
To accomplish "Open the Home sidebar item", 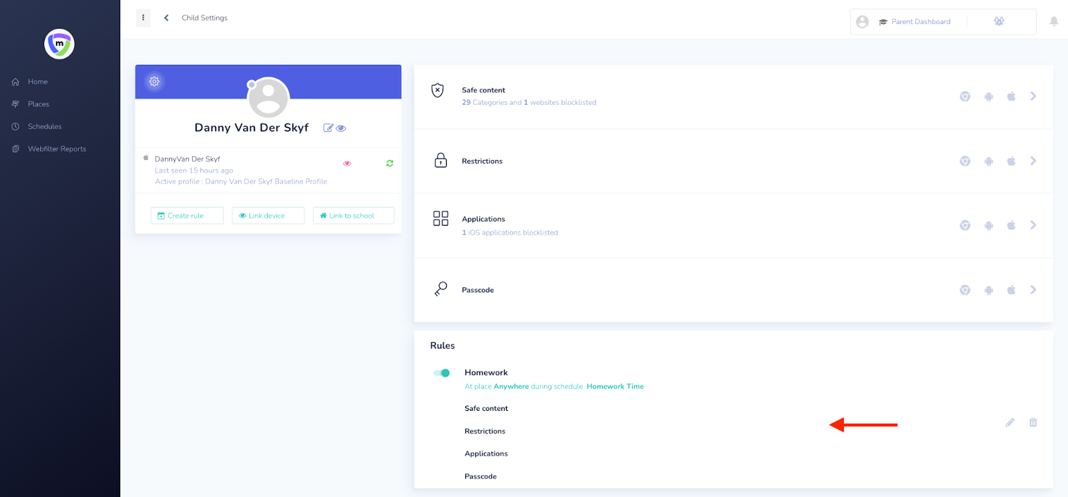I will (38, 82).
